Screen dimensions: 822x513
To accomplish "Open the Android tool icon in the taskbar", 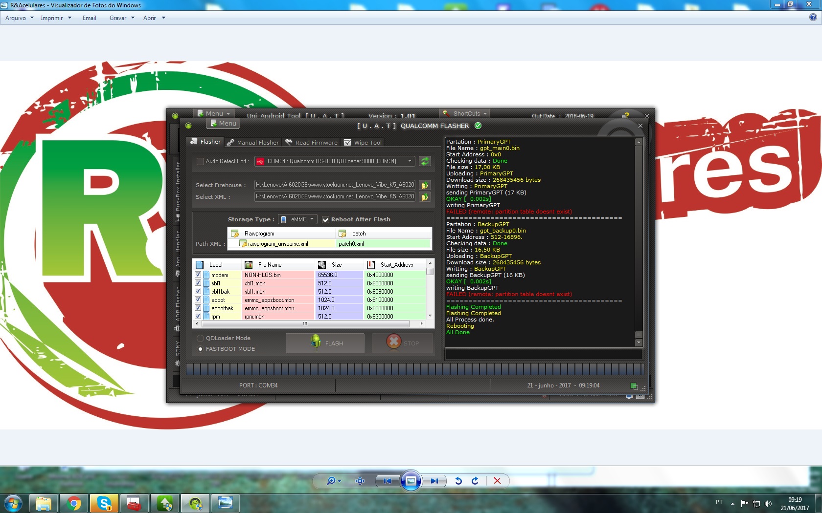I will click(x=195, y=503).
